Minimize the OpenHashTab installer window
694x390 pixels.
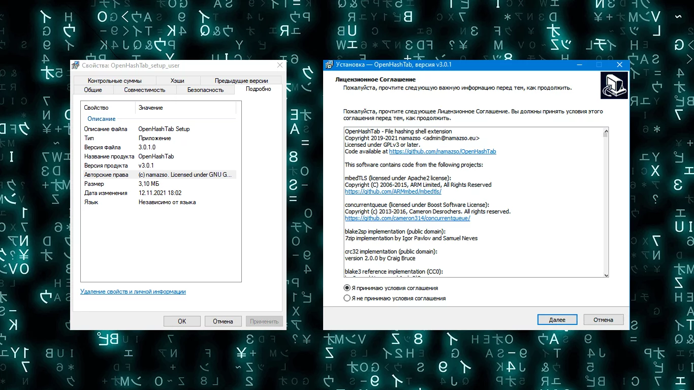pyautogui.click(x=580, y=65)
